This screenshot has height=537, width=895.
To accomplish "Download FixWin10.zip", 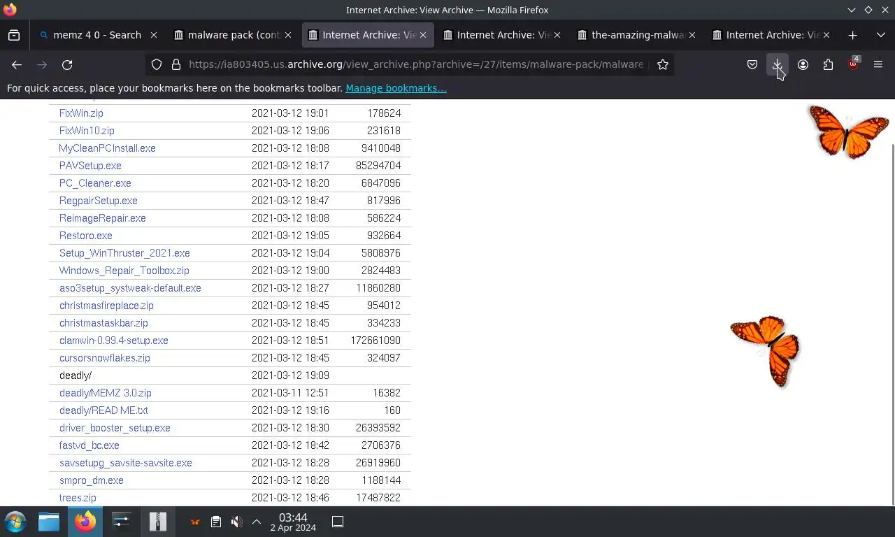I will tap(87, 131).
